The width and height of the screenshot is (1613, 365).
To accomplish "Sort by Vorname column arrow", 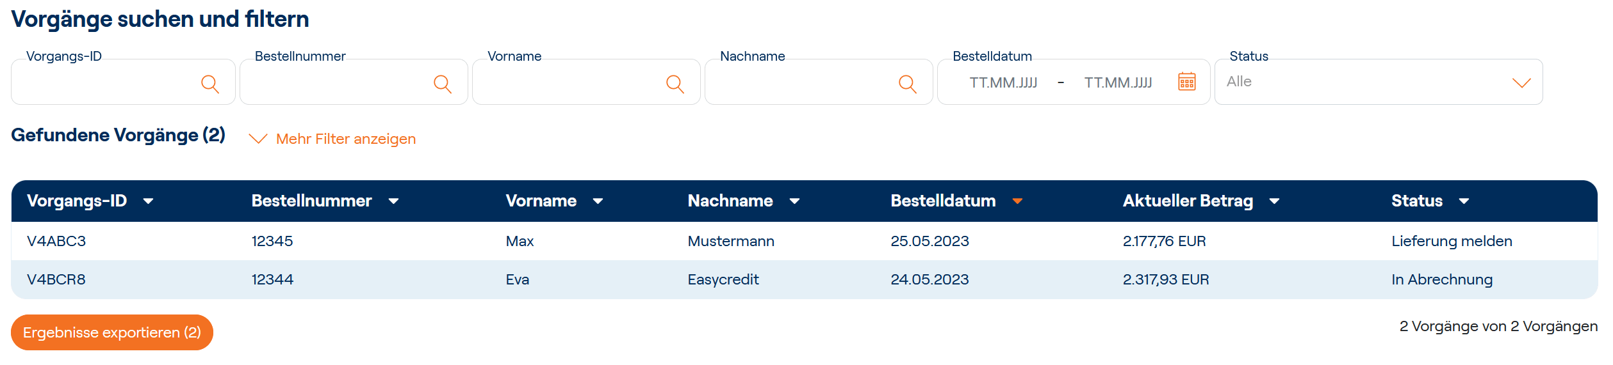I will (598, 201).
